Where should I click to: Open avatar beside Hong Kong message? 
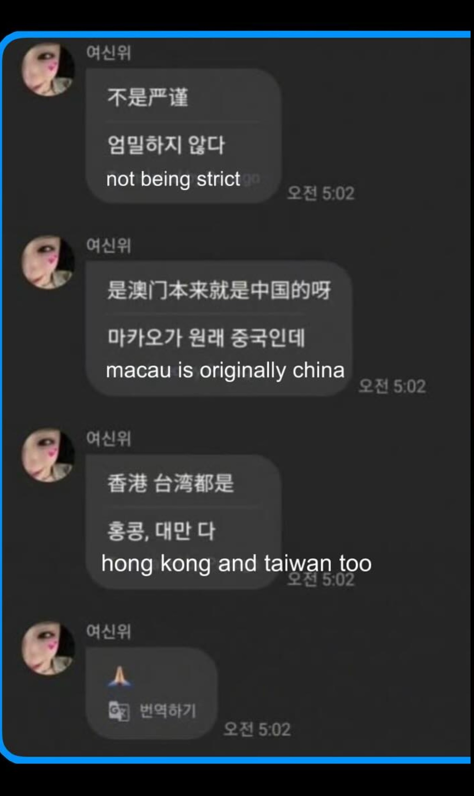coord(48,455)
